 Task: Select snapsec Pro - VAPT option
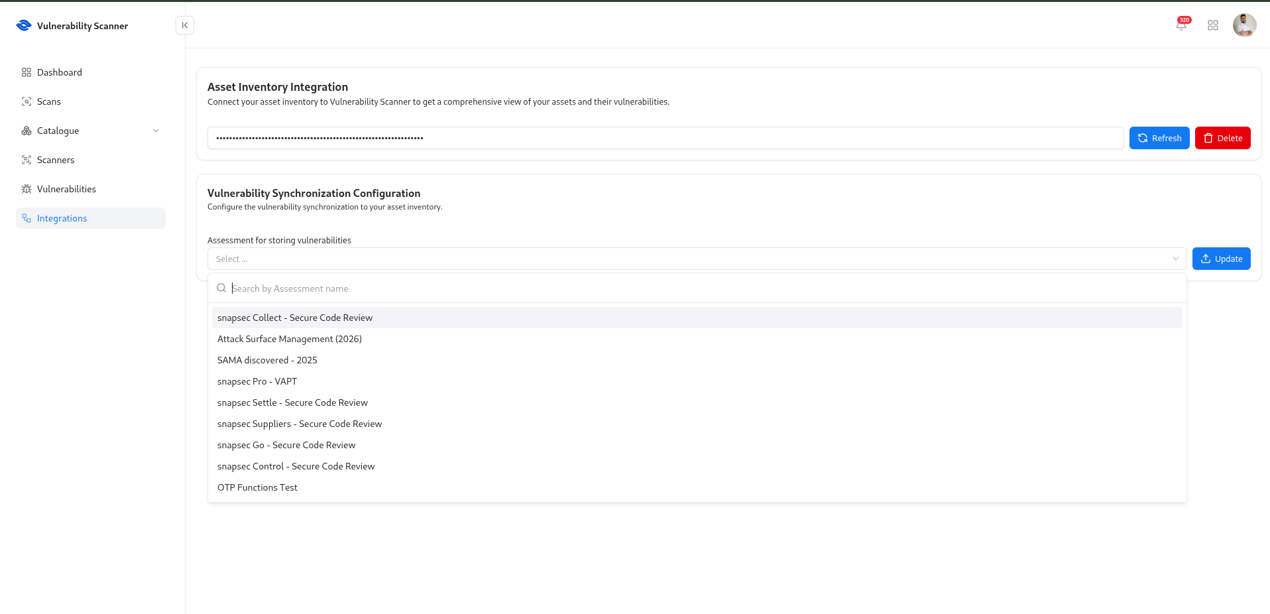(697, 381)
